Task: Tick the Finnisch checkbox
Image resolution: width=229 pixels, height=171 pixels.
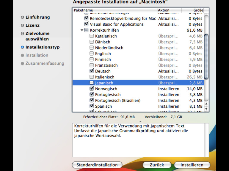Action: 92,59
